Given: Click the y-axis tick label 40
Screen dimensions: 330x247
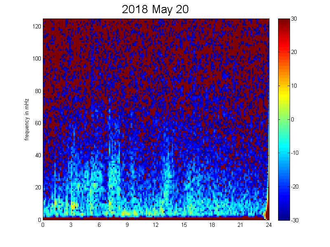Looking at the screenshot, I should (x=38, y=155).
